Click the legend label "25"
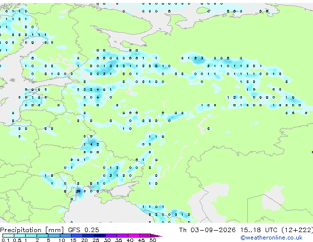This screenshot has height=242, width=313. pyautogui.click(x=96, y=240)
